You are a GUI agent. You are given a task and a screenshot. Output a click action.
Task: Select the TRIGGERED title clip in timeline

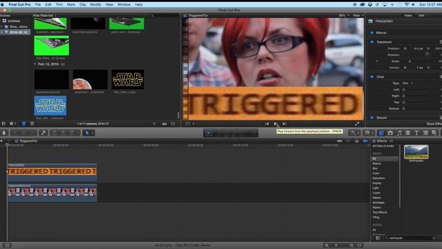tap(52, 172)
